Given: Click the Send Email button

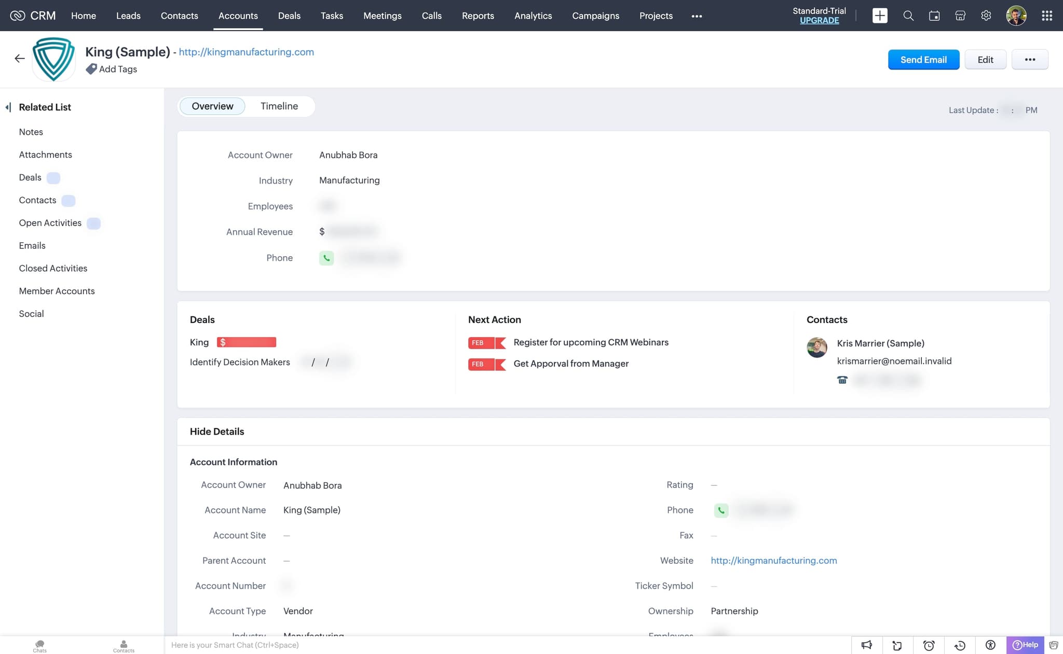Looking at the screenshot, I should 923,60.
